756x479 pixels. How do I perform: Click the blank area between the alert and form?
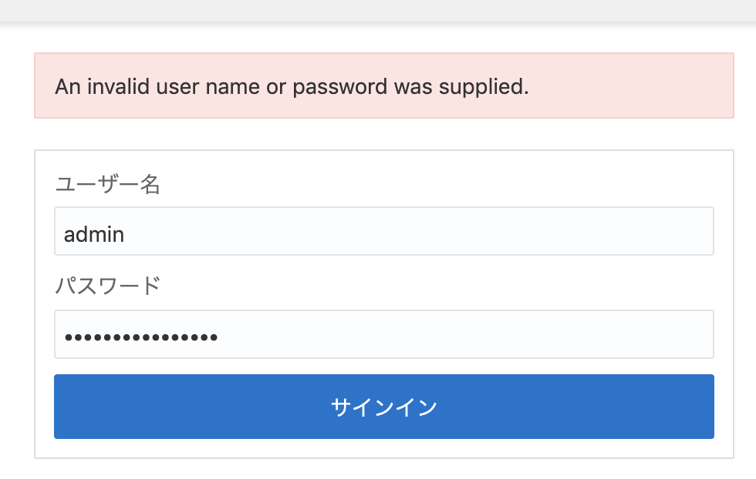coord(384,134)
